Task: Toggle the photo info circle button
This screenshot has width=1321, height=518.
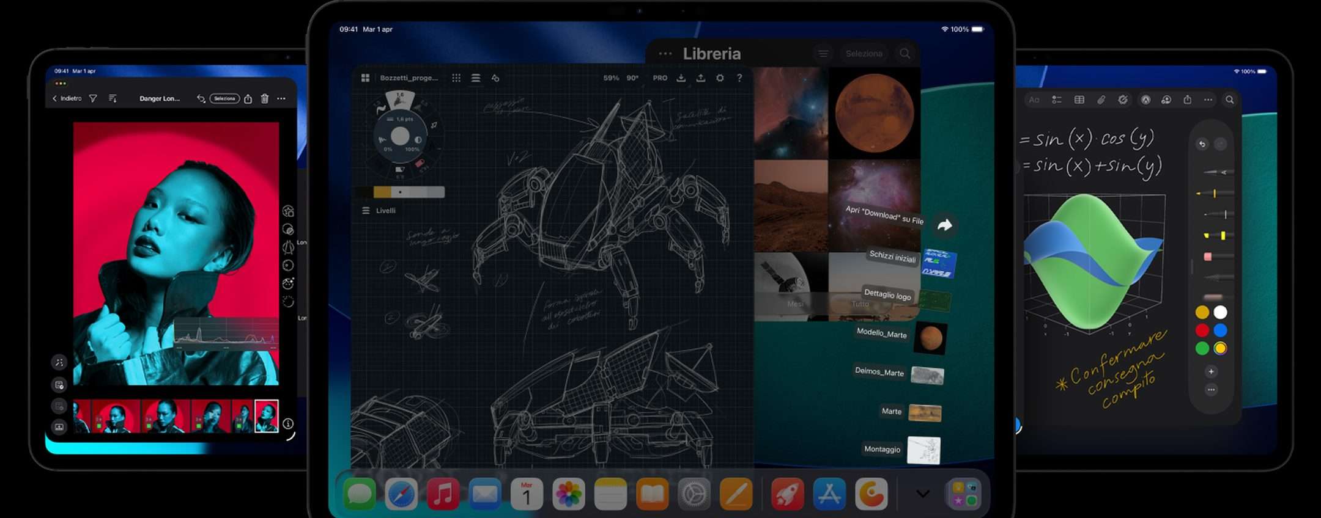Action: 288,423
